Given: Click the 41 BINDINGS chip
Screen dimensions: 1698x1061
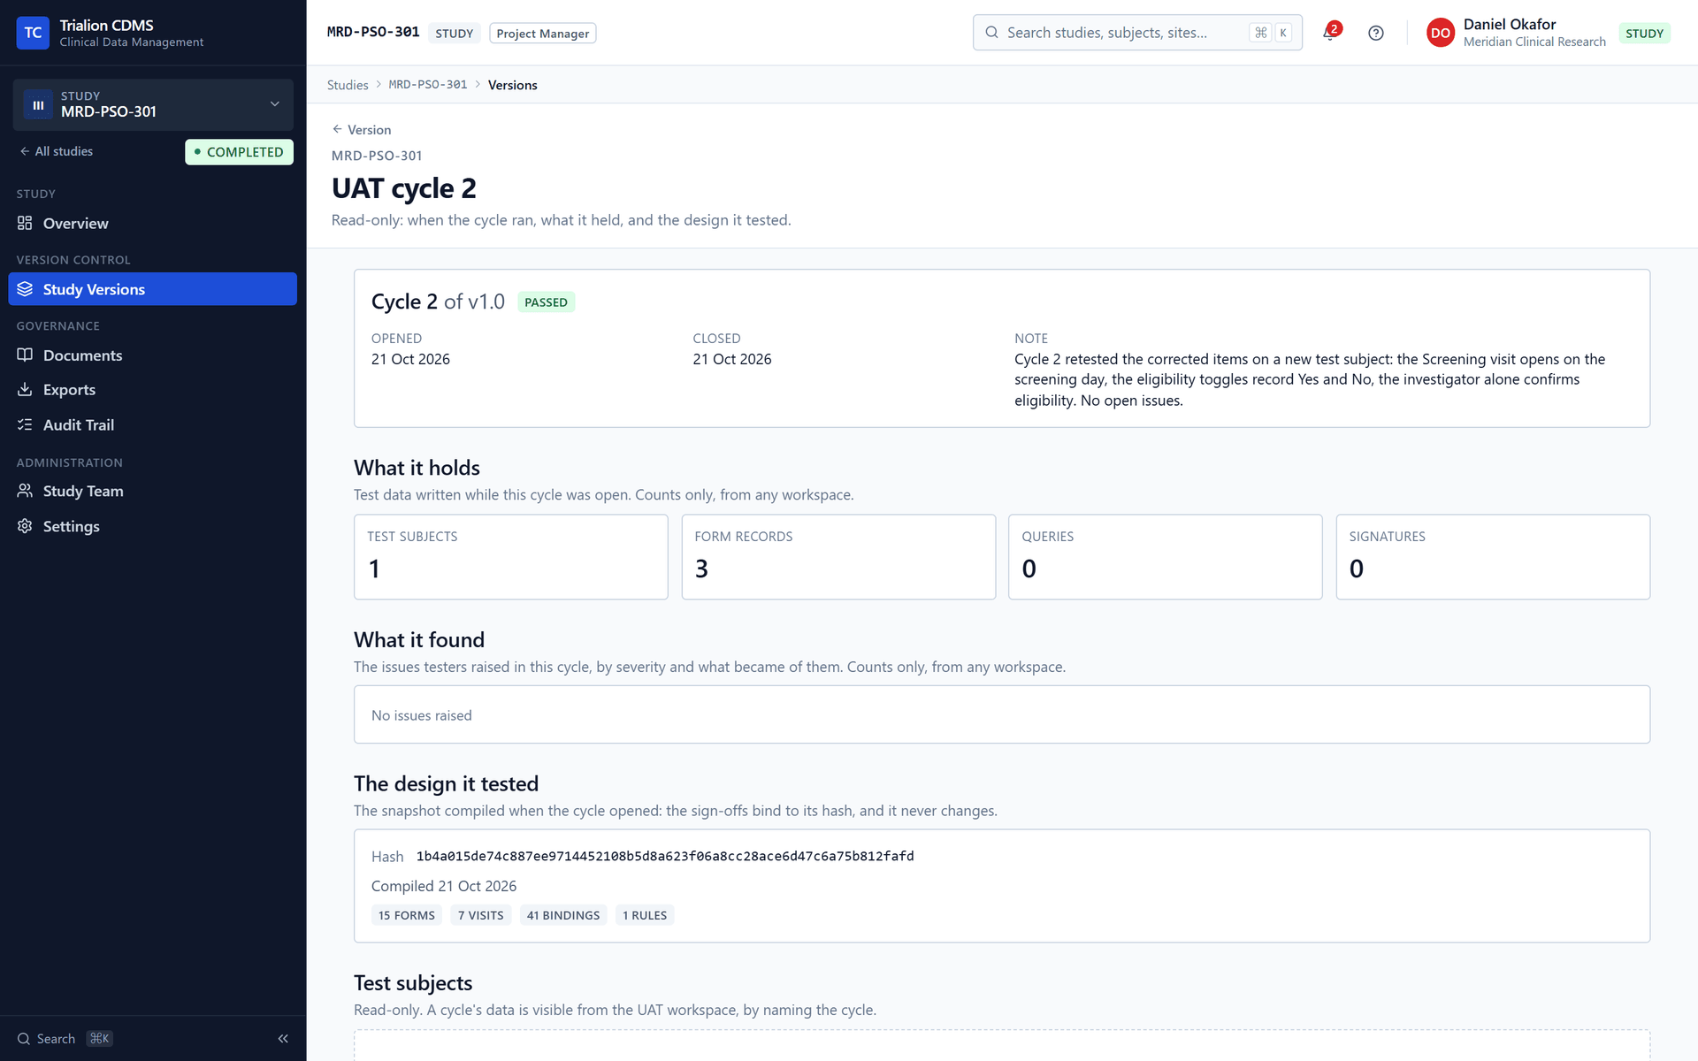Looking at the screenshot, I should 563,915.
